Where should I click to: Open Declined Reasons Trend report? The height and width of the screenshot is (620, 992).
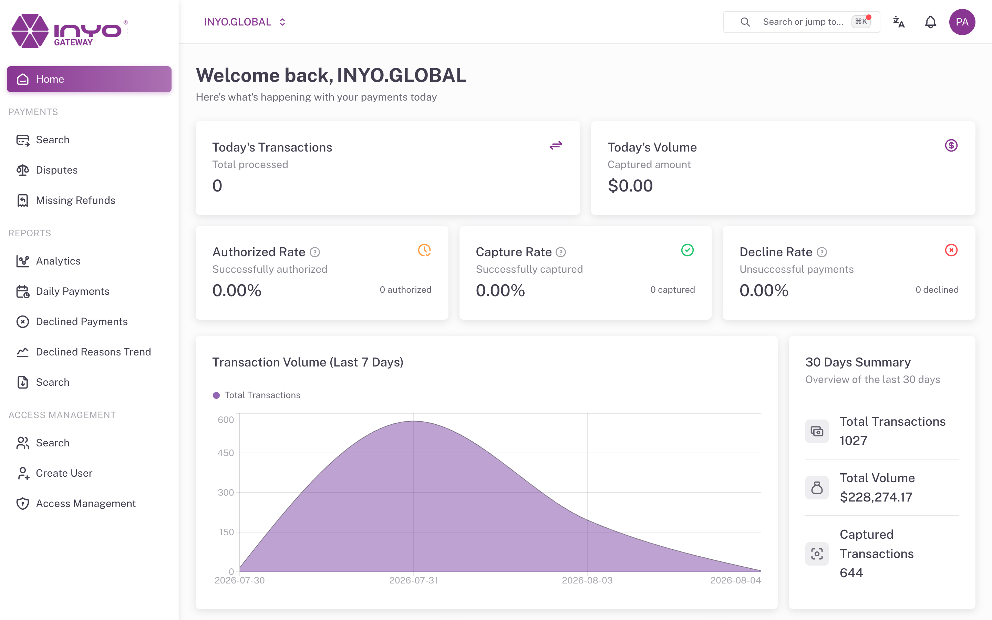[x=89, y=352]
